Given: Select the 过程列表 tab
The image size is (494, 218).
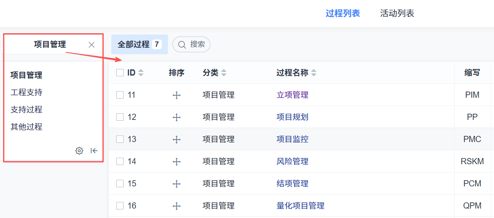Looking at the screenshot, I should (x=343, y=14).
